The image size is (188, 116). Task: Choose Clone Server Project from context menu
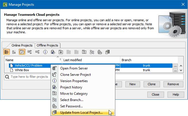[x=75, y=75]
